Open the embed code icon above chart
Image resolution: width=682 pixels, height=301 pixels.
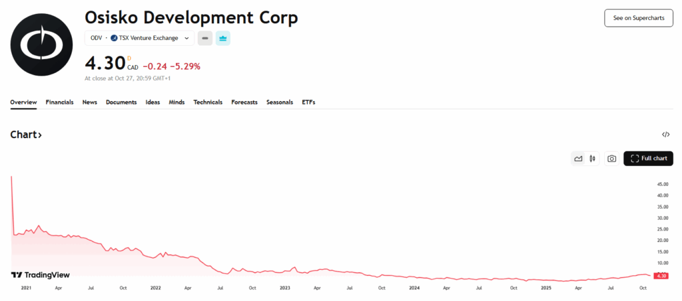point(665,134)
